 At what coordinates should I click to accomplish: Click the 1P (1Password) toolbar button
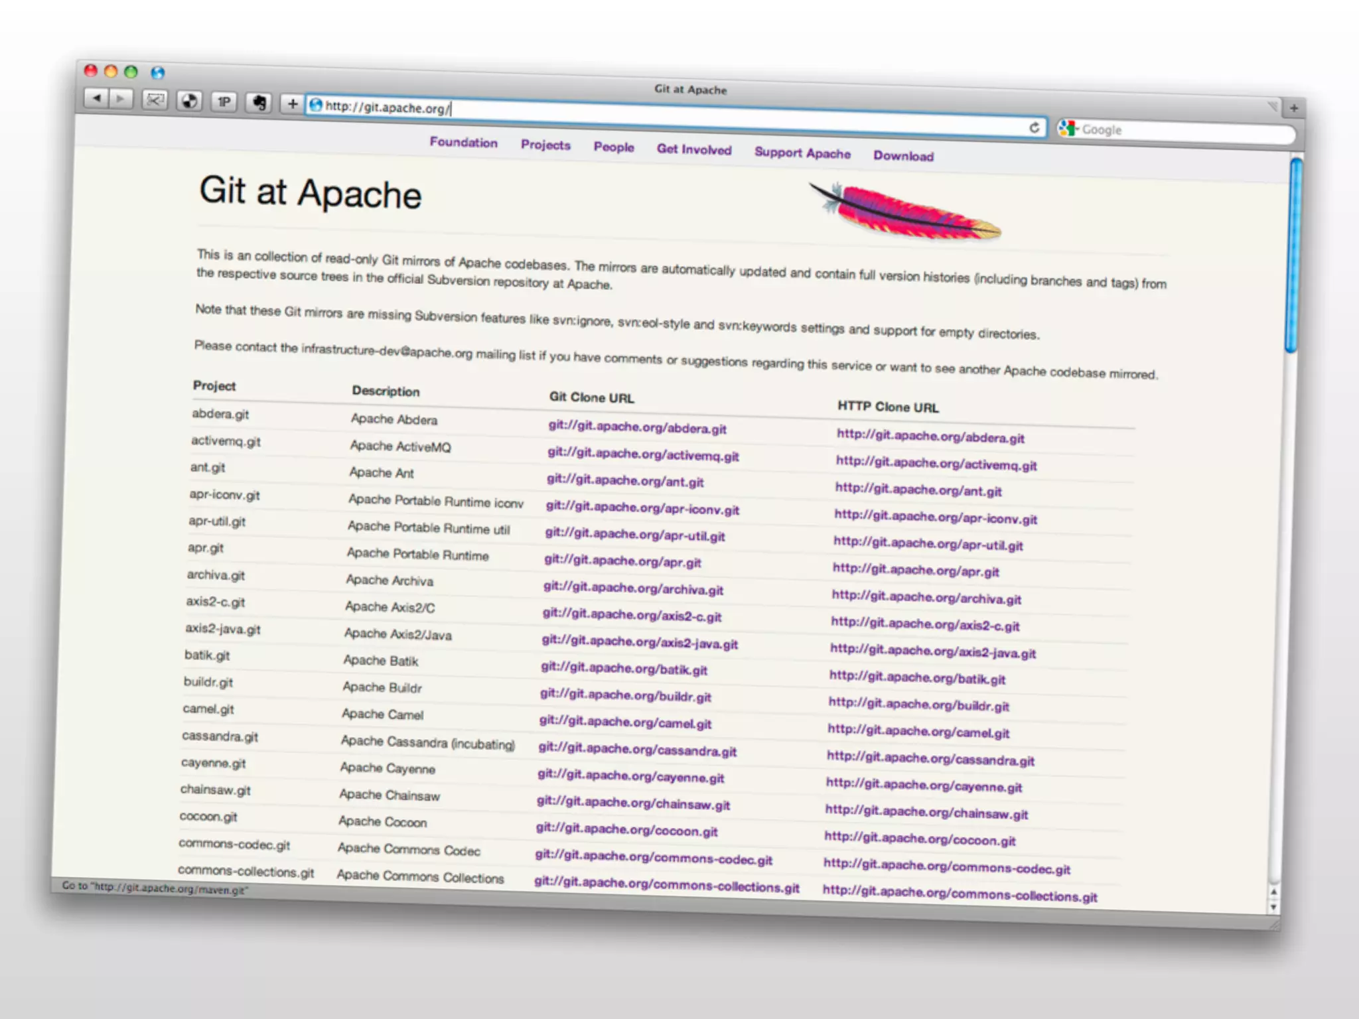pyautogui.click(x=224, y=102)
